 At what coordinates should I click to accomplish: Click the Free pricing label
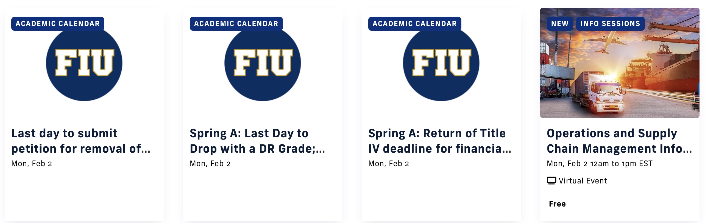coord(557,204)
